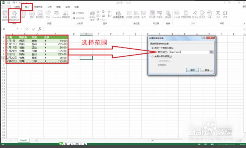This screenshot has height=148, width=246.
Task: Click the Recommended Charts icon
Action: point(92,16)
